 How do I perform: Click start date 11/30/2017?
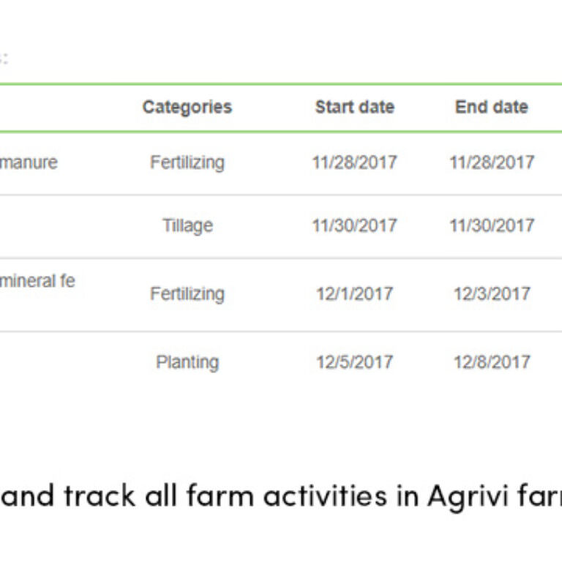(x=355, y=226)
